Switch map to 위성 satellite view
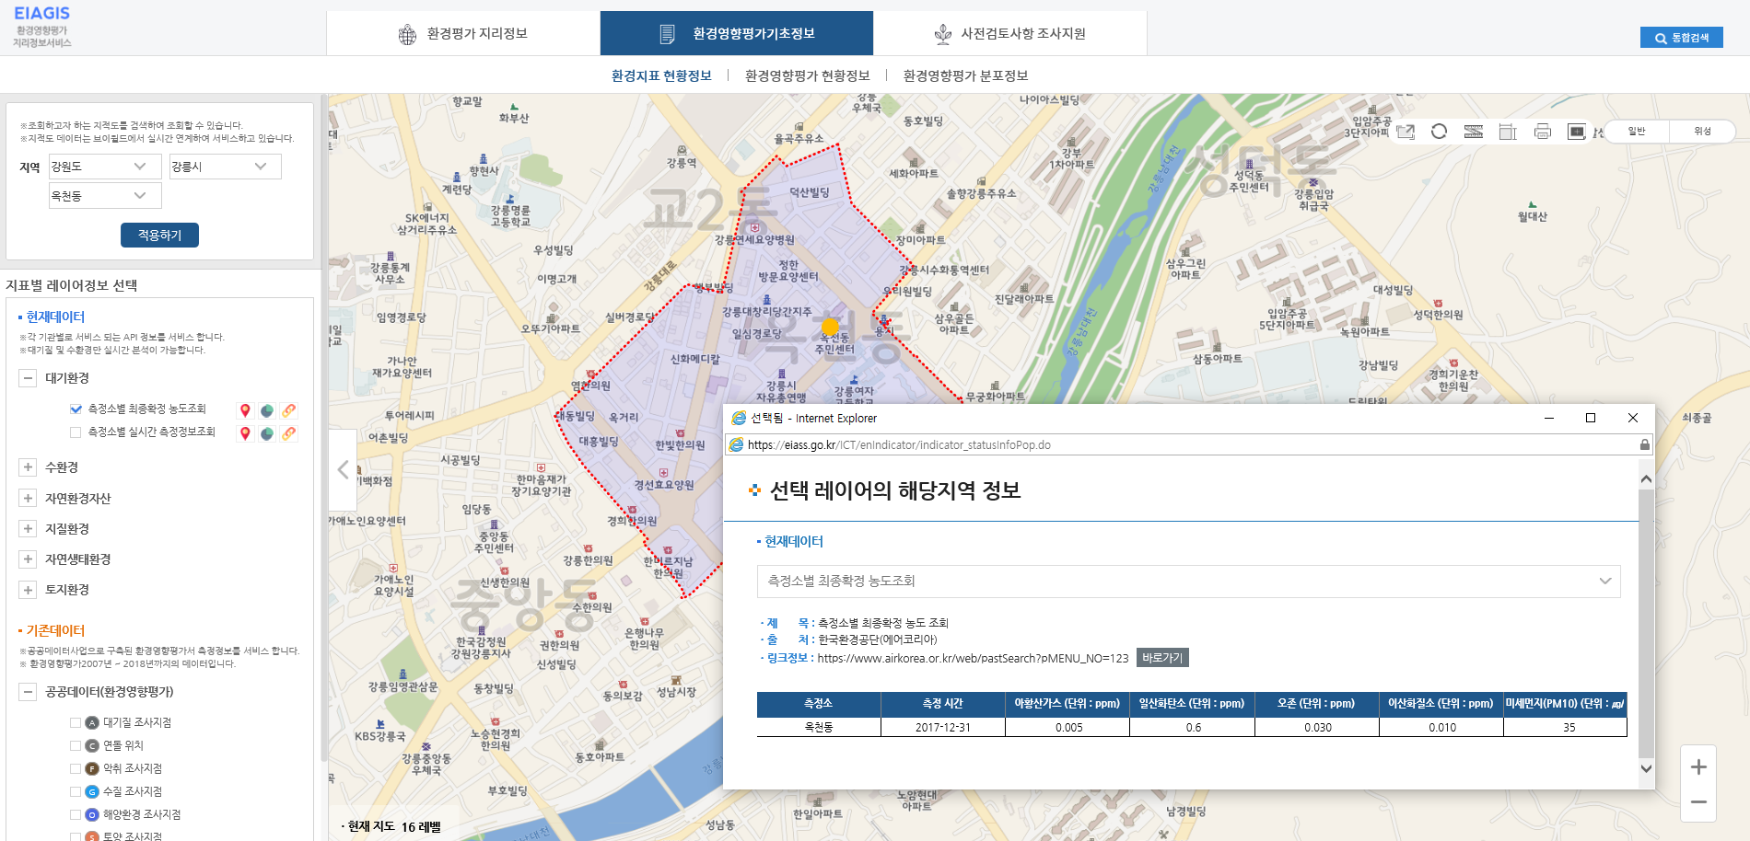This screenshot has height=841, width=1750. click(x=1702, y=132)
